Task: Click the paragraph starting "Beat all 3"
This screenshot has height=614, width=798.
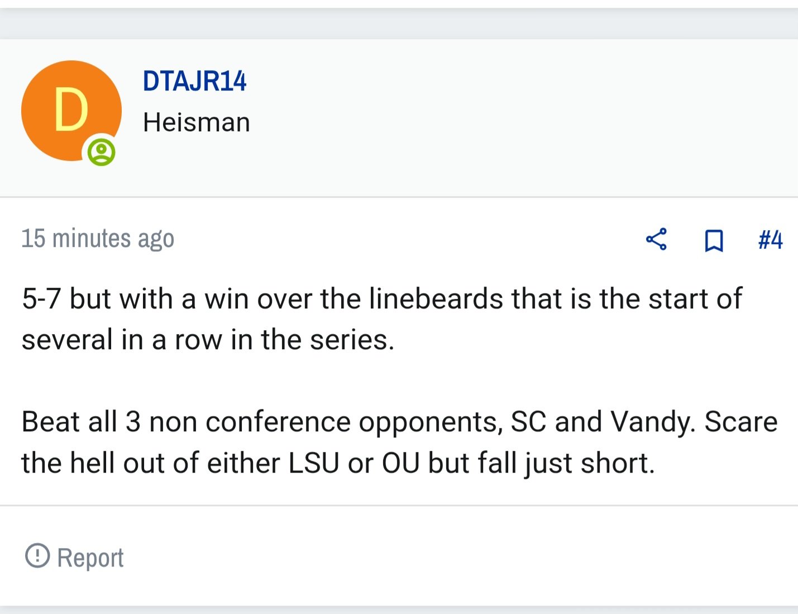Action: 399,442
